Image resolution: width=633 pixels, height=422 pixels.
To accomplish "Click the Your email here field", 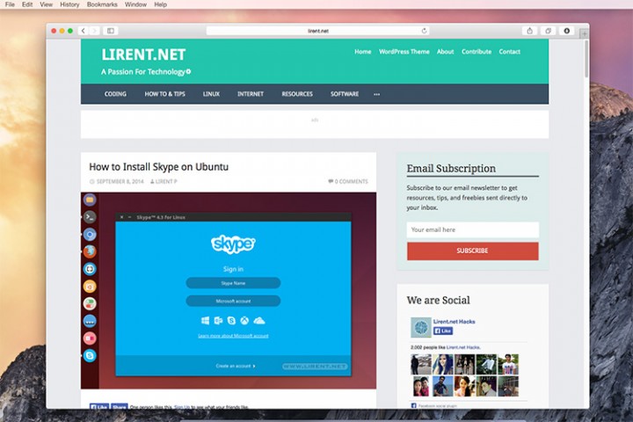I will coord(473,229).
